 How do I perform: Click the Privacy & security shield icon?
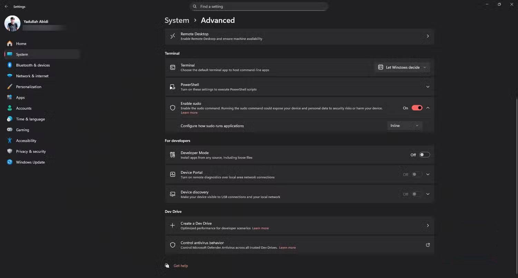click(x=10, y=151)
